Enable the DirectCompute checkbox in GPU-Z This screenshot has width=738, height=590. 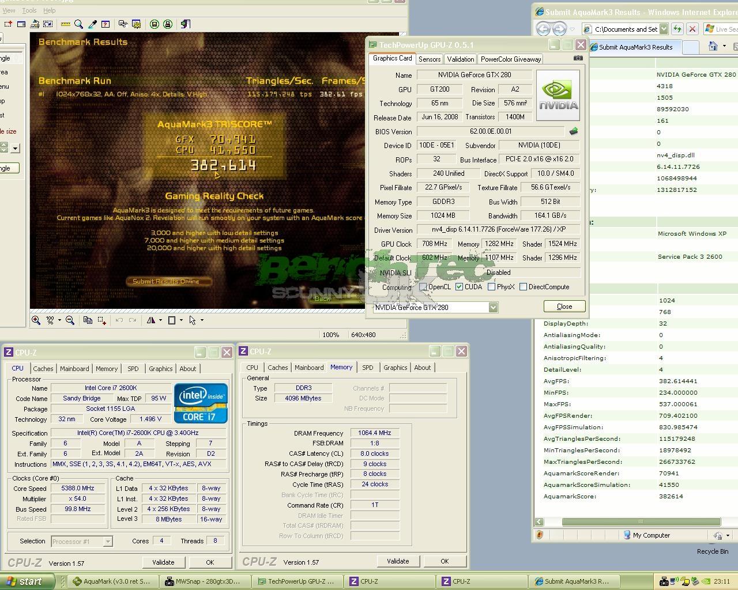523,287
